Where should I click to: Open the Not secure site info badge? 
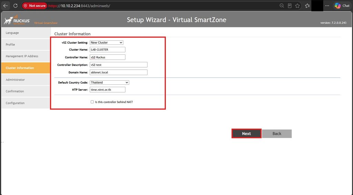point(34,6)
